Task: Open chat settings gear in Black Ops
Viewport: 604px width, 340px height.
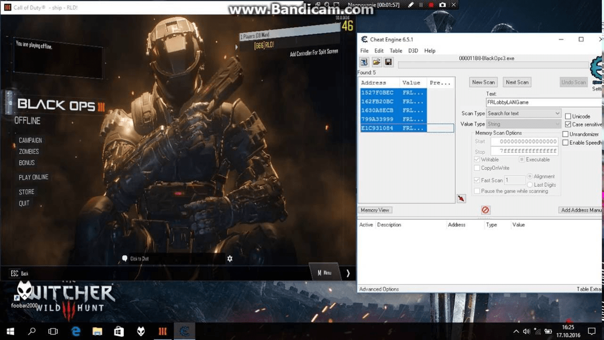Action: [230, 258]
